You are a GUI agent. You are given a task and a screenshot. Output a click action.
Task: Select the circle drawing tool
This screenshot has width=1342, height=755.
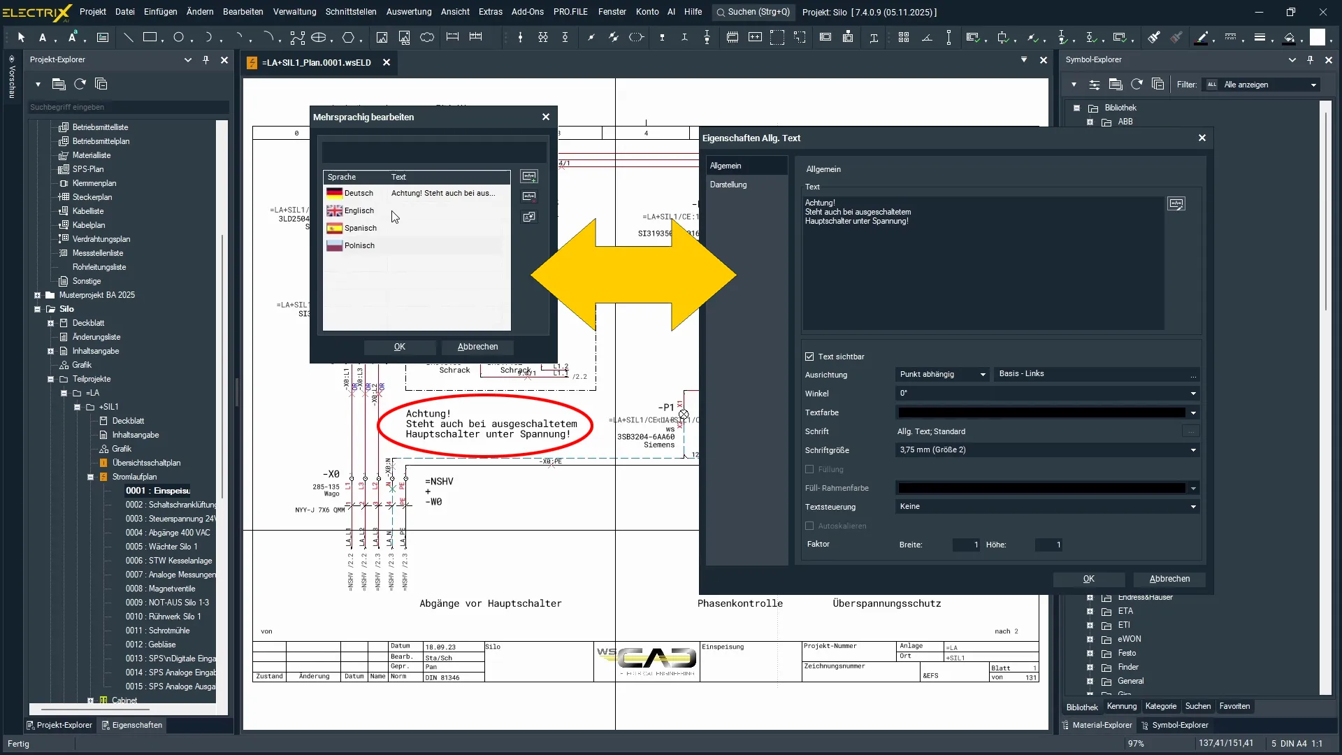[179, 38]
